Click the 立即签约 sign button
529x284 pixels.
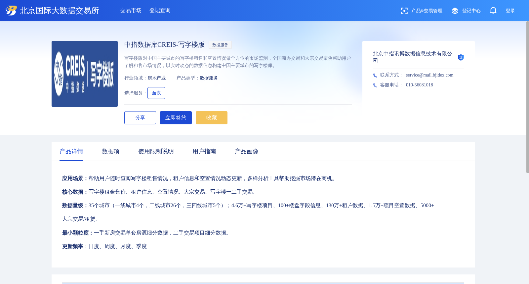click(x=176, y=118)
